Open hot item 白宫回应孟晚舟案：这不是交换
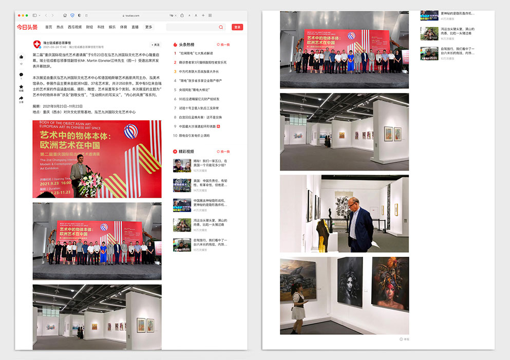Viewport: 510px width, 360px height. 200,117
